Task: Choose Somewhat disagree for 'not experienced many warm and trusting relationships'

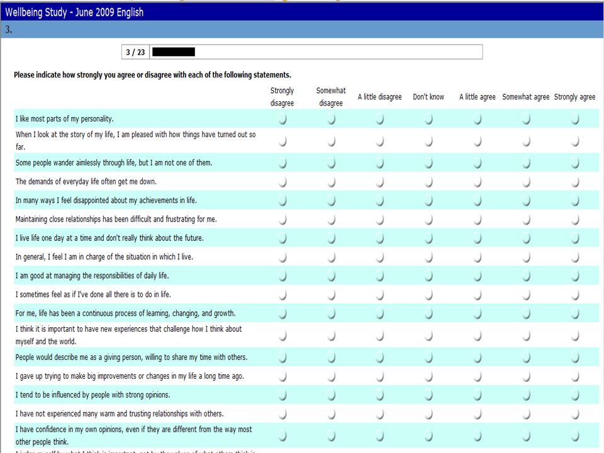Action: [332, 414]
